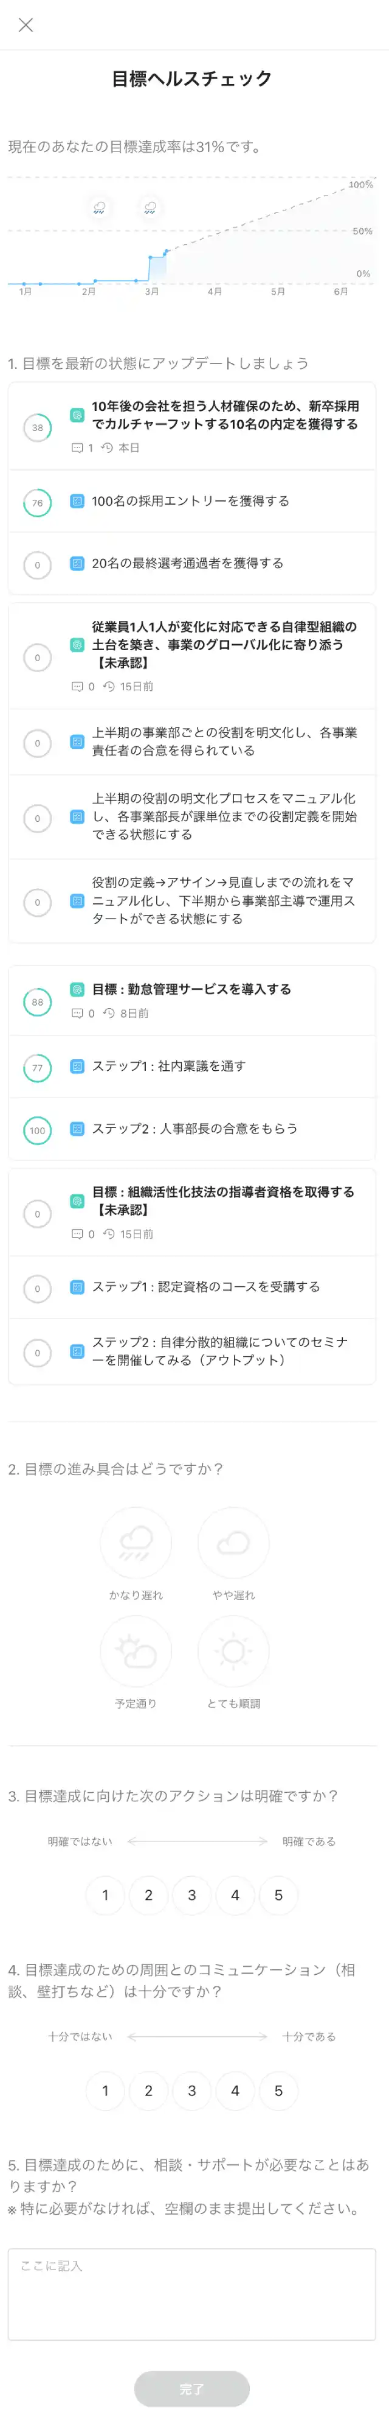Choose rating 5 for 次のアクションは明確
Image resolution: width=389 pixels, height=2432 pixels.
279,1895
